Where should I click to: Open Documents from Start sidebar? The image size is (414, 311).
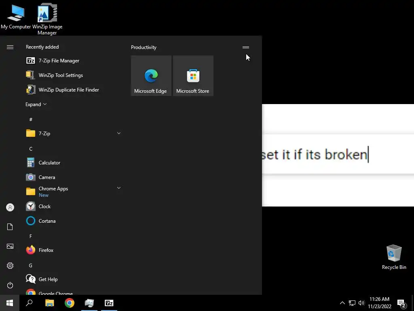click(10, 227)
